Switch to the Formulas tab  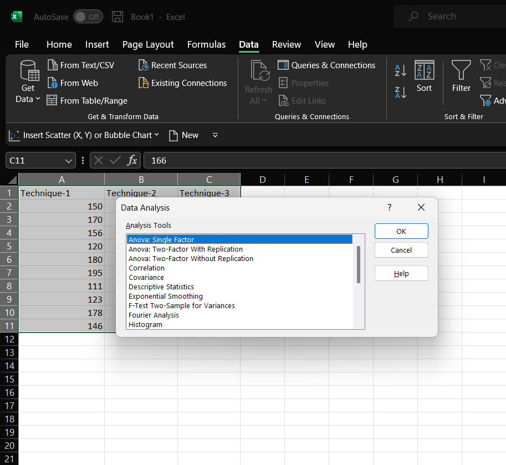[206, 44]
